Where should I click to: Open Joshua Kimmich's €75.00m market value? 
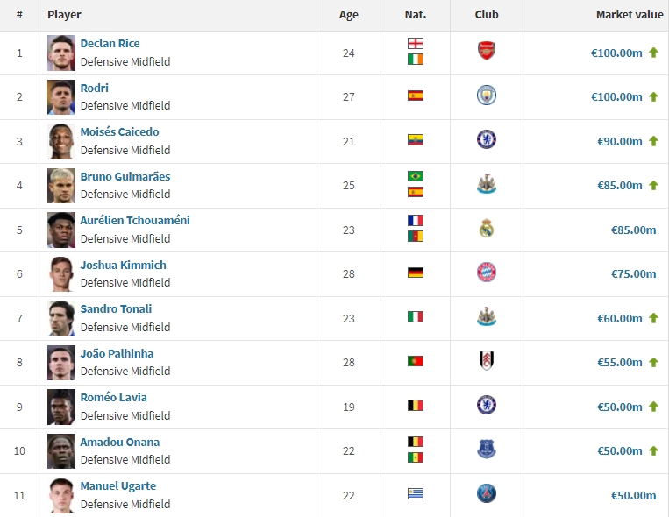(x=633, y=274)
